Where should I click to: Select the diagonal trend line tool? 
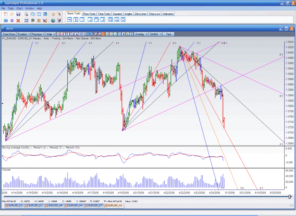pyautogui.click(x=82, y=19)
